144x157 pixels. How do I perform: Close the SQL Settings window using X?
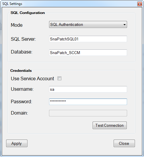coord(140,4)
